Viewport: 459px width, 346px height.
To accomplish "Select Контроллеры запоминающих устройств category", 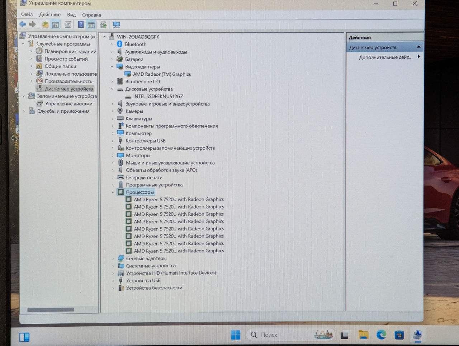I will [170, 148].
